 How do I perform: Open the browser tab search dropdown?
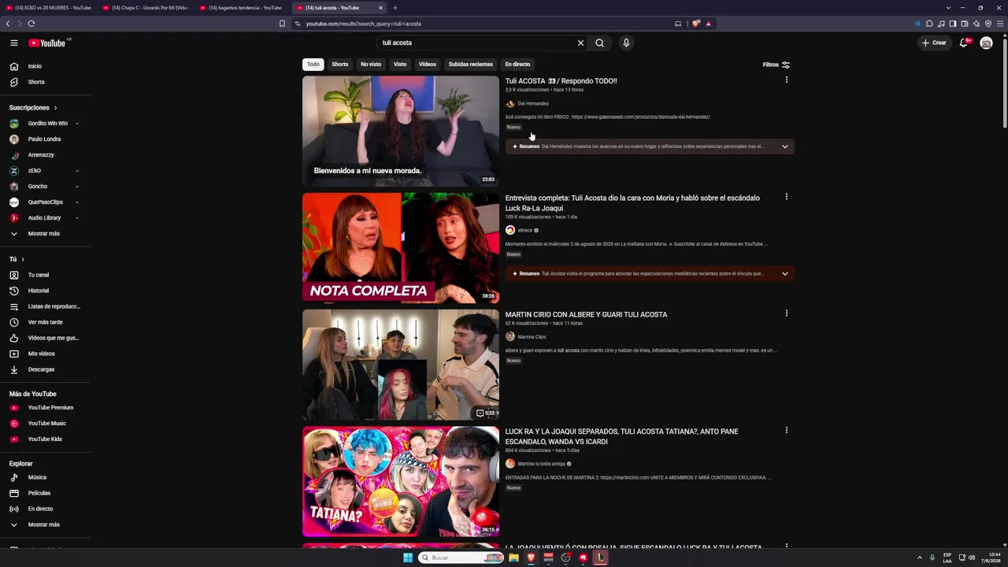point(947,8)
